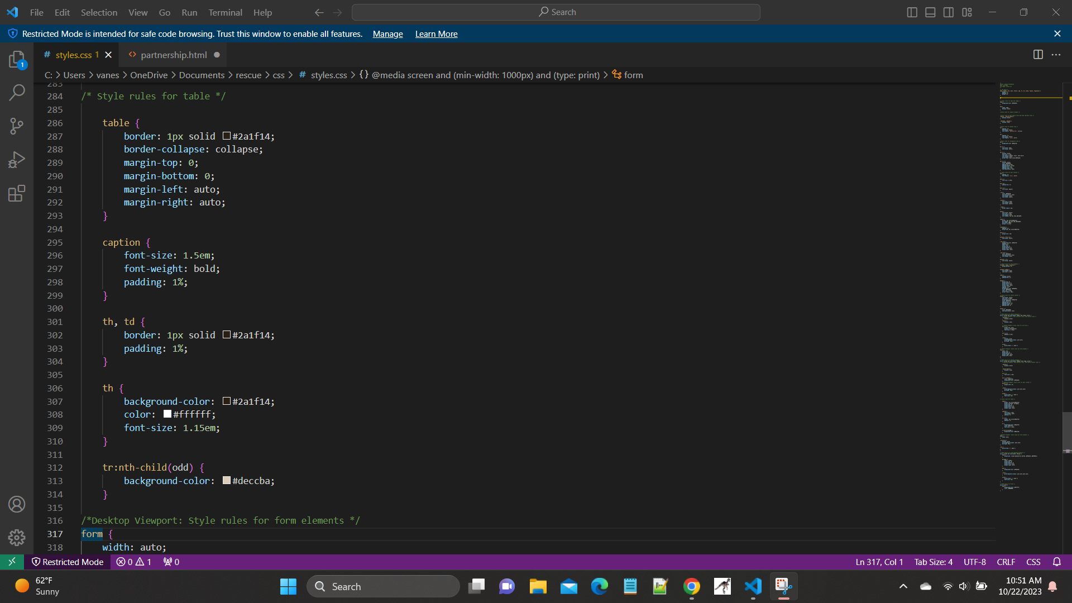Toggle the Primary Side Bar layout
Screen dimensions: 1072x603
912,12
